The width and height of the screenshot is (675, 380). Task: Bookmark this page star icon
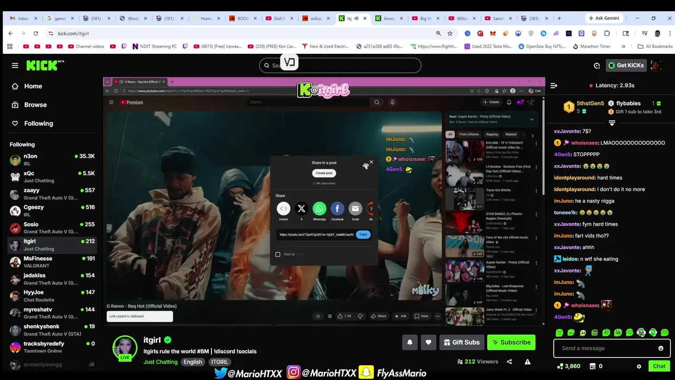point(450,33)
